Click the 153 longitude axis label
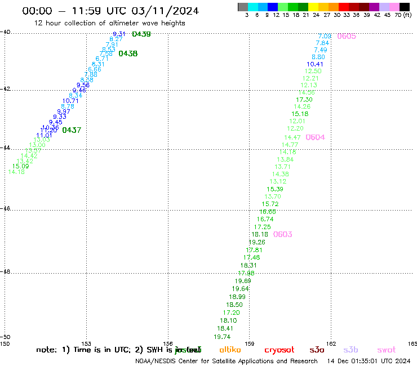The width and height of the screenshot is (417, 366). point(86,344)
